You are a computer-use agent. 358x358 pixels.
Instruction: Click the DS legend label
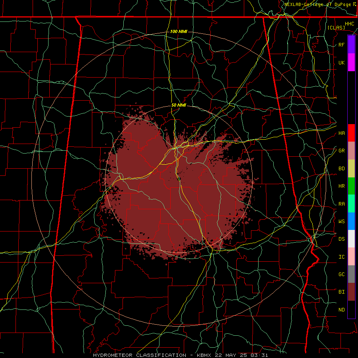click(341, 239)
